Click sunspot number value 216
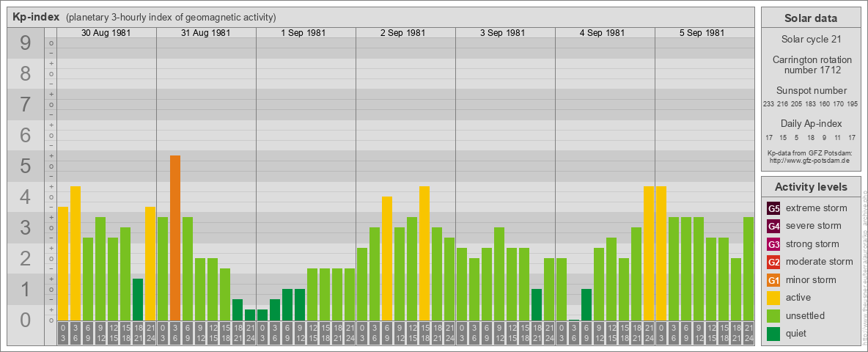Screen dimensions: 868x352 point(782,103)
